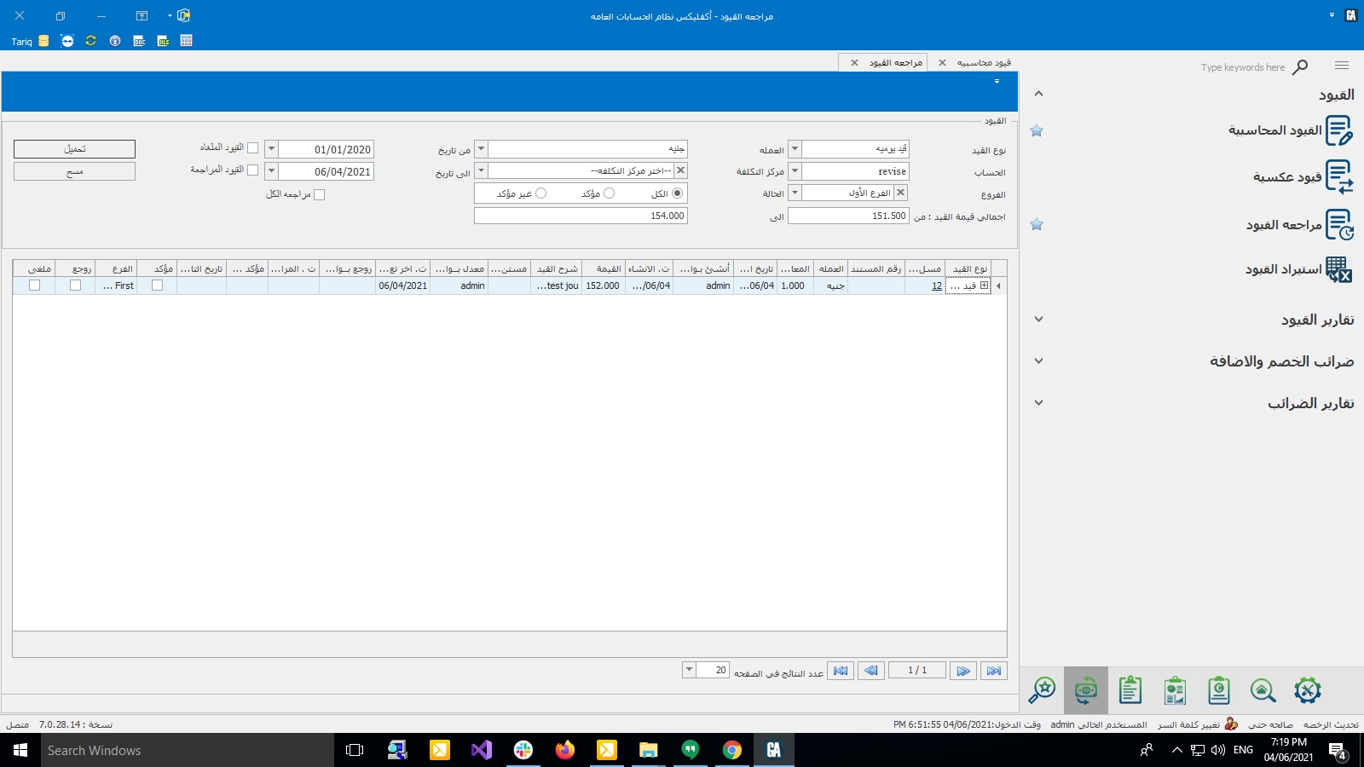Click the star magnifier search icon
1364x767 pixels.
(1041, 690)
